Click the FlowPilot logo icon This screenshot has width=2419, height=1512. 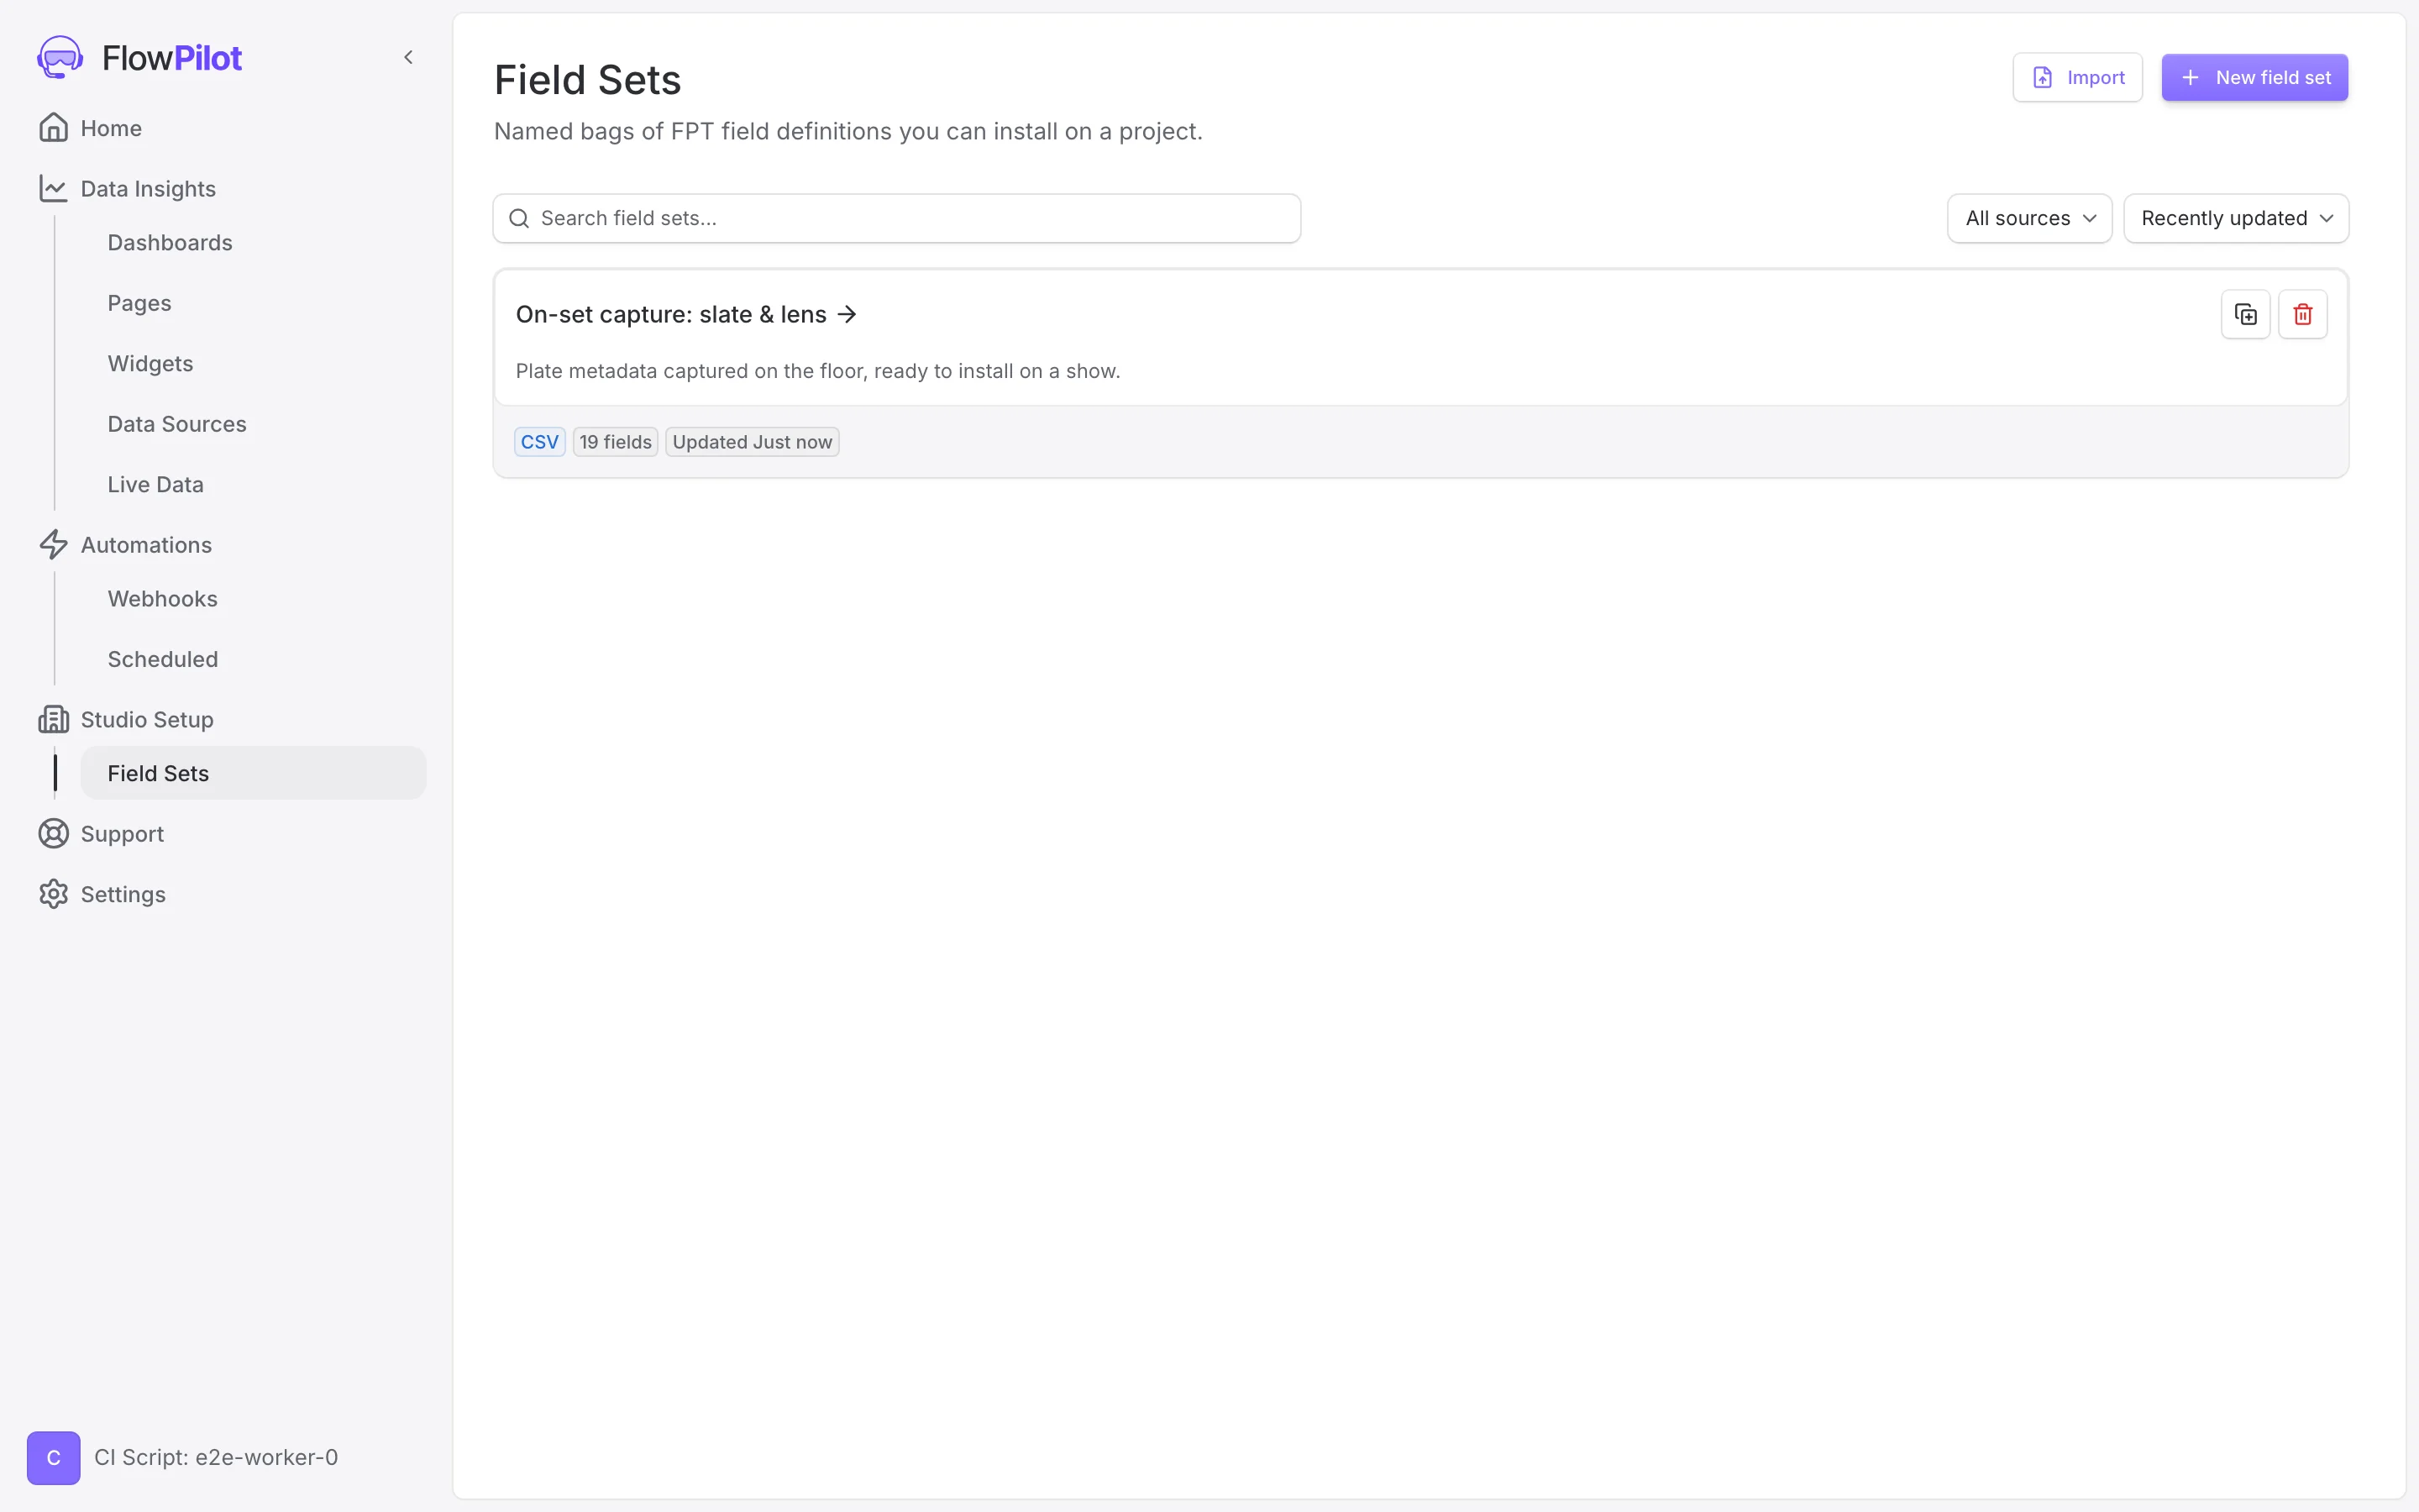(60, 58)
